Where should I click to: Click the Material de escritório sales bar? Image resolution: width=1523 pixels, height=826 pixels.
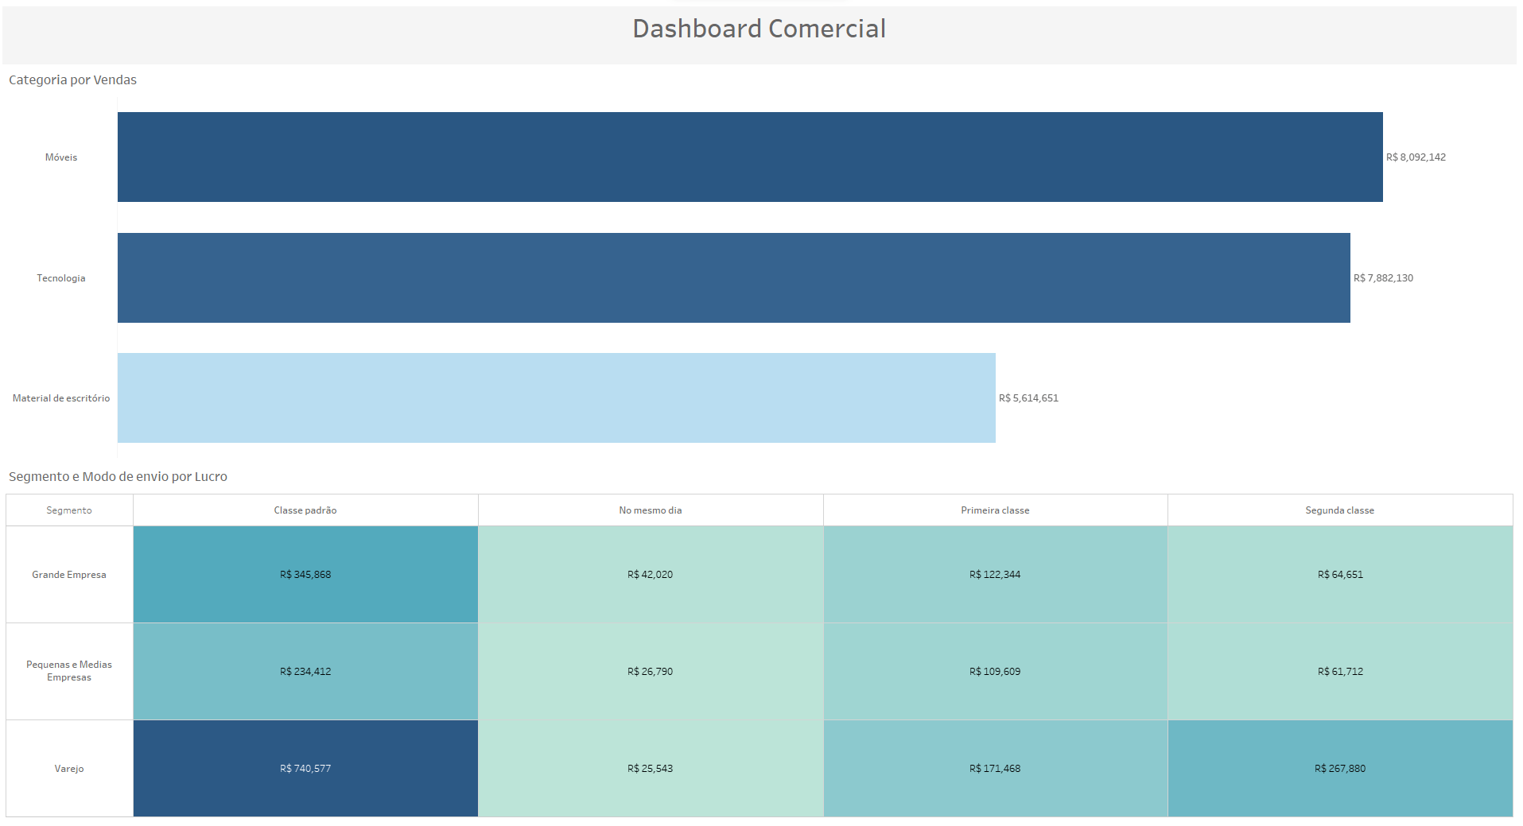(x=557, y=397)
